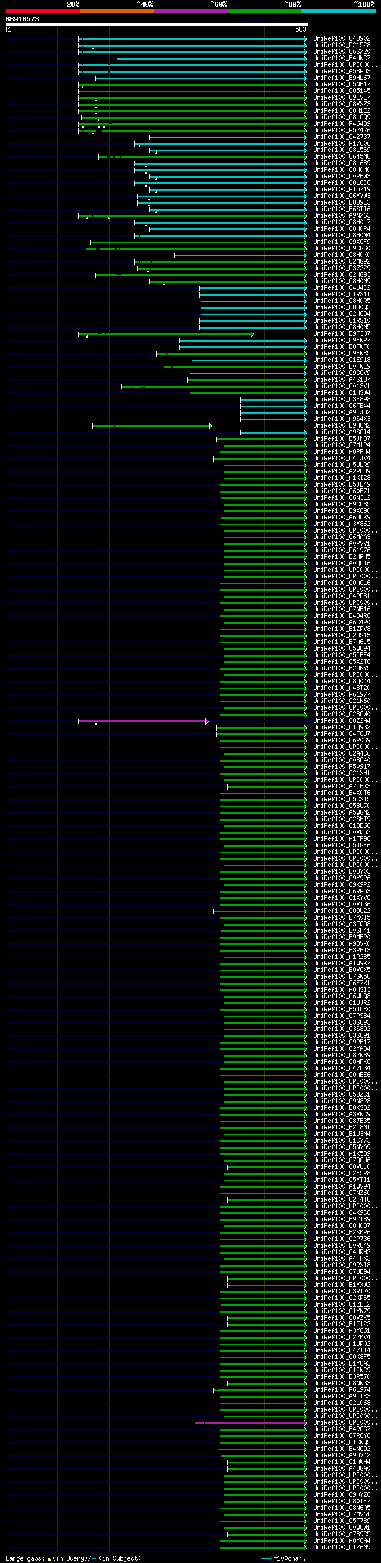The image size is (381, 1563).
Task: Click the UniRef100_Q8L6B9 entry
Action: coord(342,163)
